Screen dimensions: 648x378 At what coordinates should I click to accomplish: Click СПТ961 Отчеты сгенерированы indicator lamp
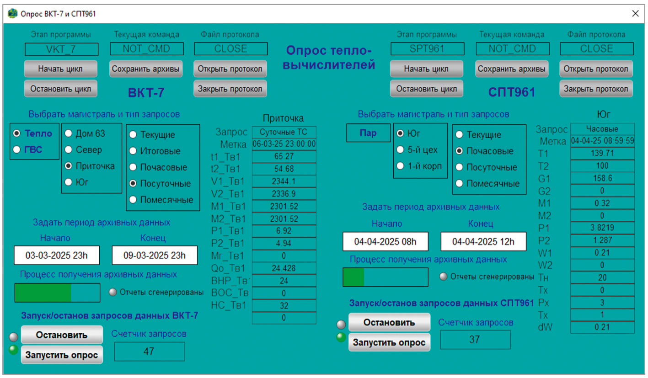(x=444, y=277)
